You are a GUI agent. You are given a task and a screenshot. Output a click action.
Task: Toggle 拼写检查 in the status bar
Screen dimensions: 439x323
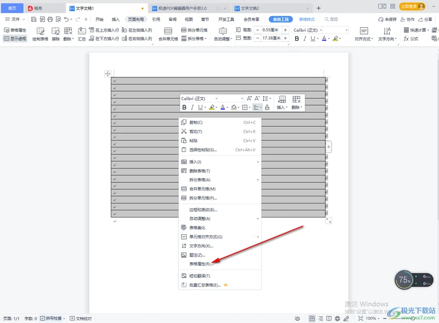(x=52, y=319)
